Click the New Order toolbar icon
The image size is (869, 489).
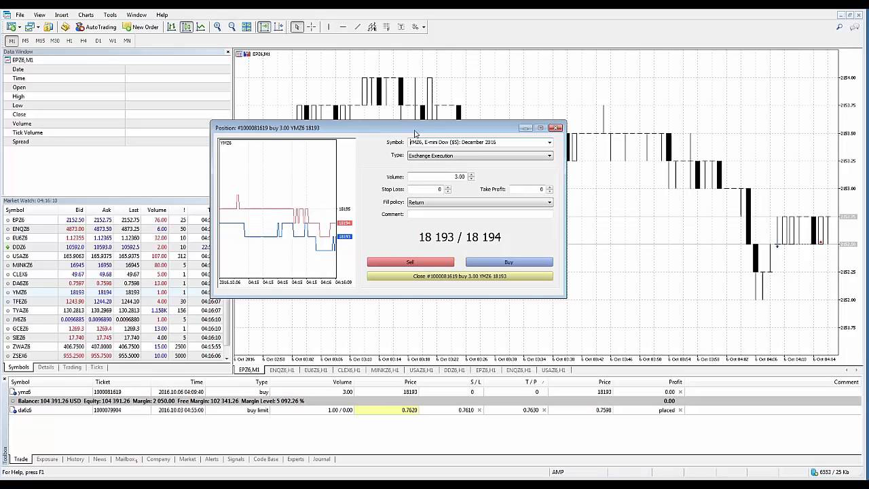[x=141, y=27]
